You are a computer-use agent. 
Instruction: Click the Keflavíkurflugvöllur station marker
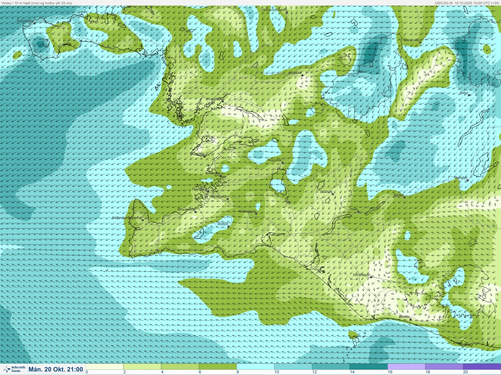(x=143, y=220)
